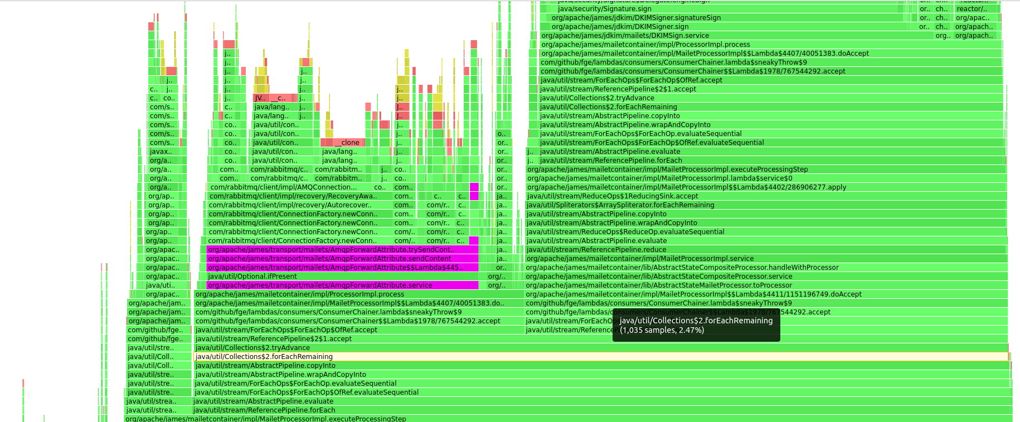Click AbstractStateCompositeProcessor.service frame
1020x422 pixels.
pyautogui.click(x=766, y=277)
